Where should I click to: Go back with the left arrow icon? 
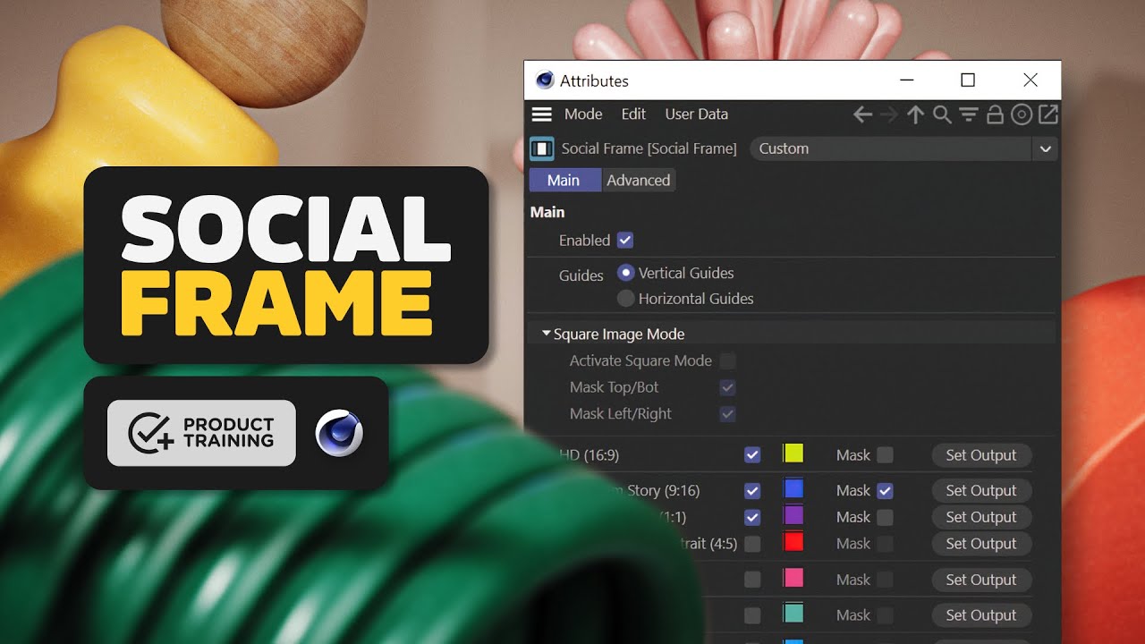pyautogui.click(x=862, y=114)
